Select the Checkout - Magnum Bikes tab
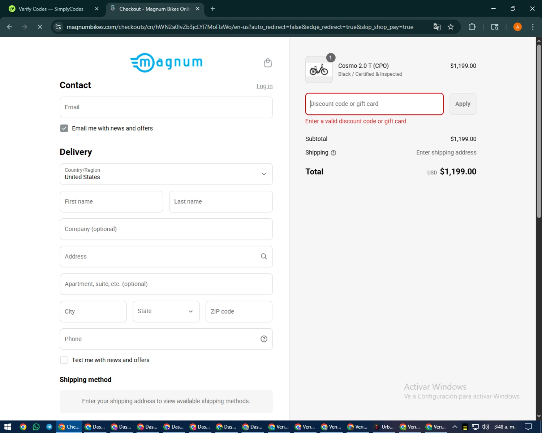 click(155, 9)
